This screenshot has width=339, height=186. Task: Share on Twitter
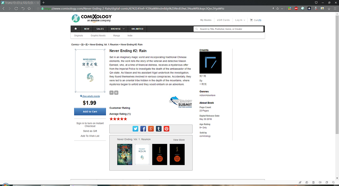click(x=136, y=129)
